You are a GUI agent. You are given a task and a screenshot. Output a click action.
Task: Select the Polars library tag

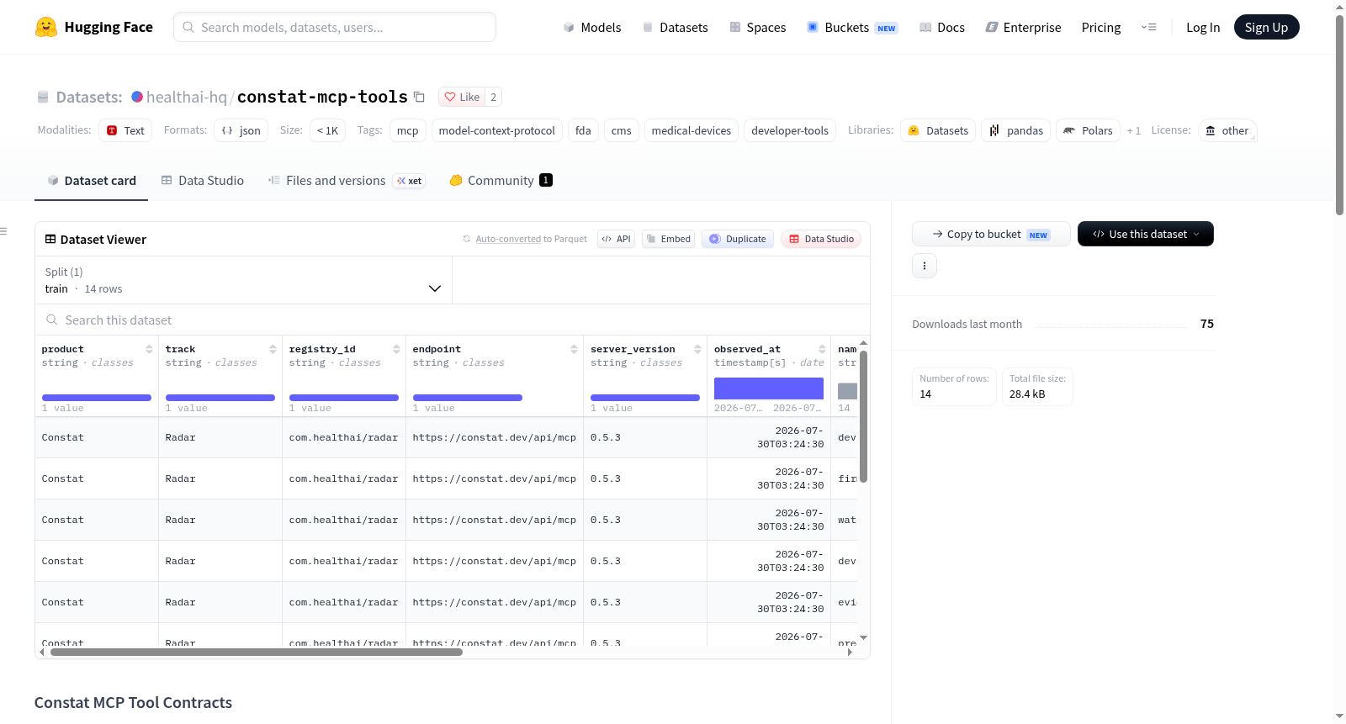coord(1088,130)
